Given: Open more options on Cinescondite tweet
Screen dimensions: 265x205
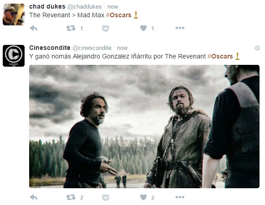Looking at the screenshot, I should click(180, 197).
